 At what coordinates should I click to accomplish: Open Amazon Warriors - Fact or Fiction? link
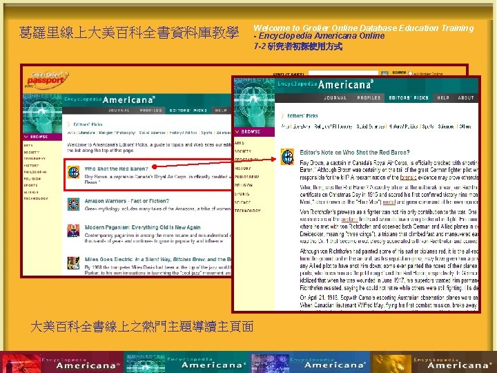click(x=127, y=201)
